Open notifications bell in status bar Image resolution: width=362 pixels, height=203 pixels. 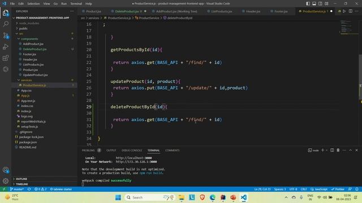(x=357, y=189)
